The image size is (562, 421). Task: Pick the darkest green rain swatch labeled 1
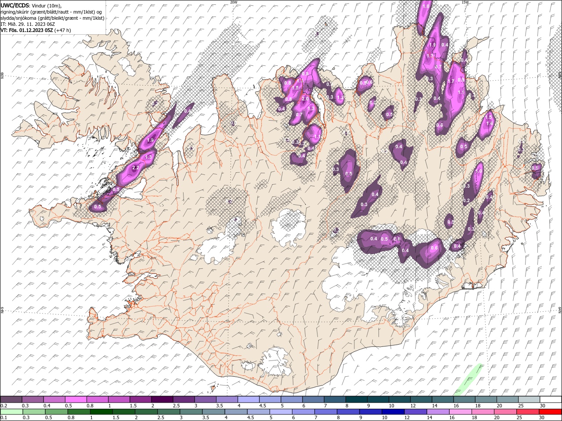101,411
